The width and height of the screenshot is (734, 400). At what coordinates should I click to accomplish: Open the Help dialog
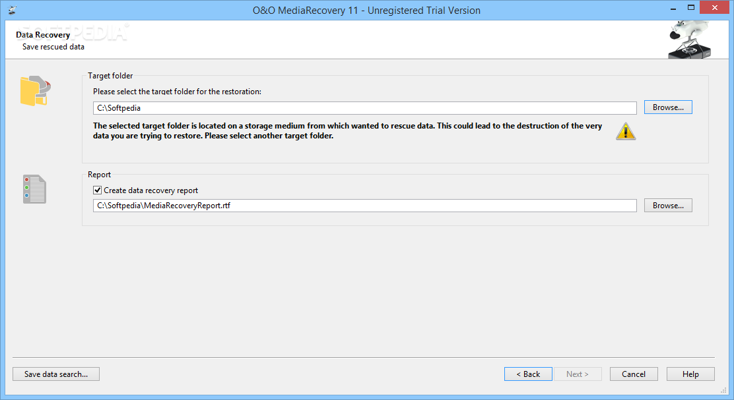point(690,374)
